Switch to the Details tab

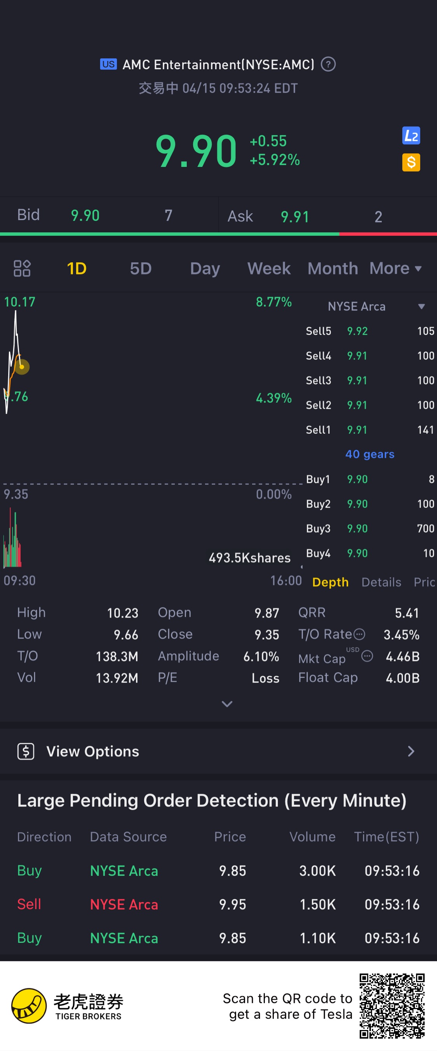click(381, 582)
